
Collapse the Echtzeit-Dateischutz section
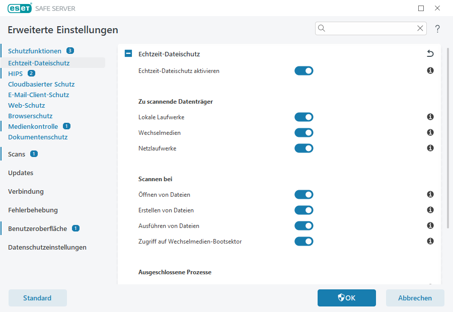[128, 53]
